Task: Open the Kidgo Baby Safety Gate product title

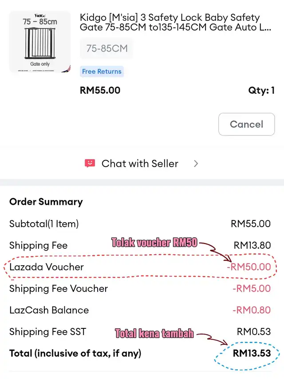Action: pos(175,23)
